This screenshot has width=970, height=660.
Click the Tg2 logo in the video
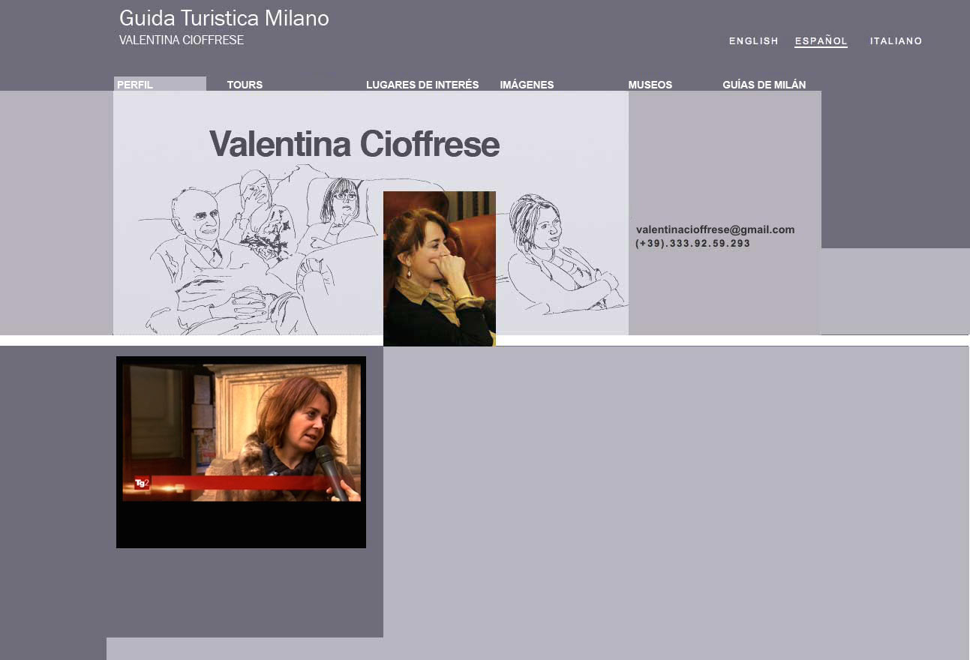pyautogui.click(x=142, y=484)
